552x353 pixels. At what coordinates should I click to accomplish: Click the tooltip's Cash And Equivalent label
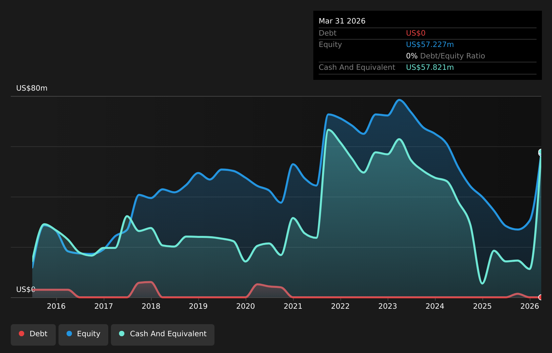click(357, 67)
